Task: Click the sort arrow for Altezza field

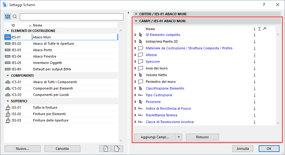Action: [x=254, y=55]
